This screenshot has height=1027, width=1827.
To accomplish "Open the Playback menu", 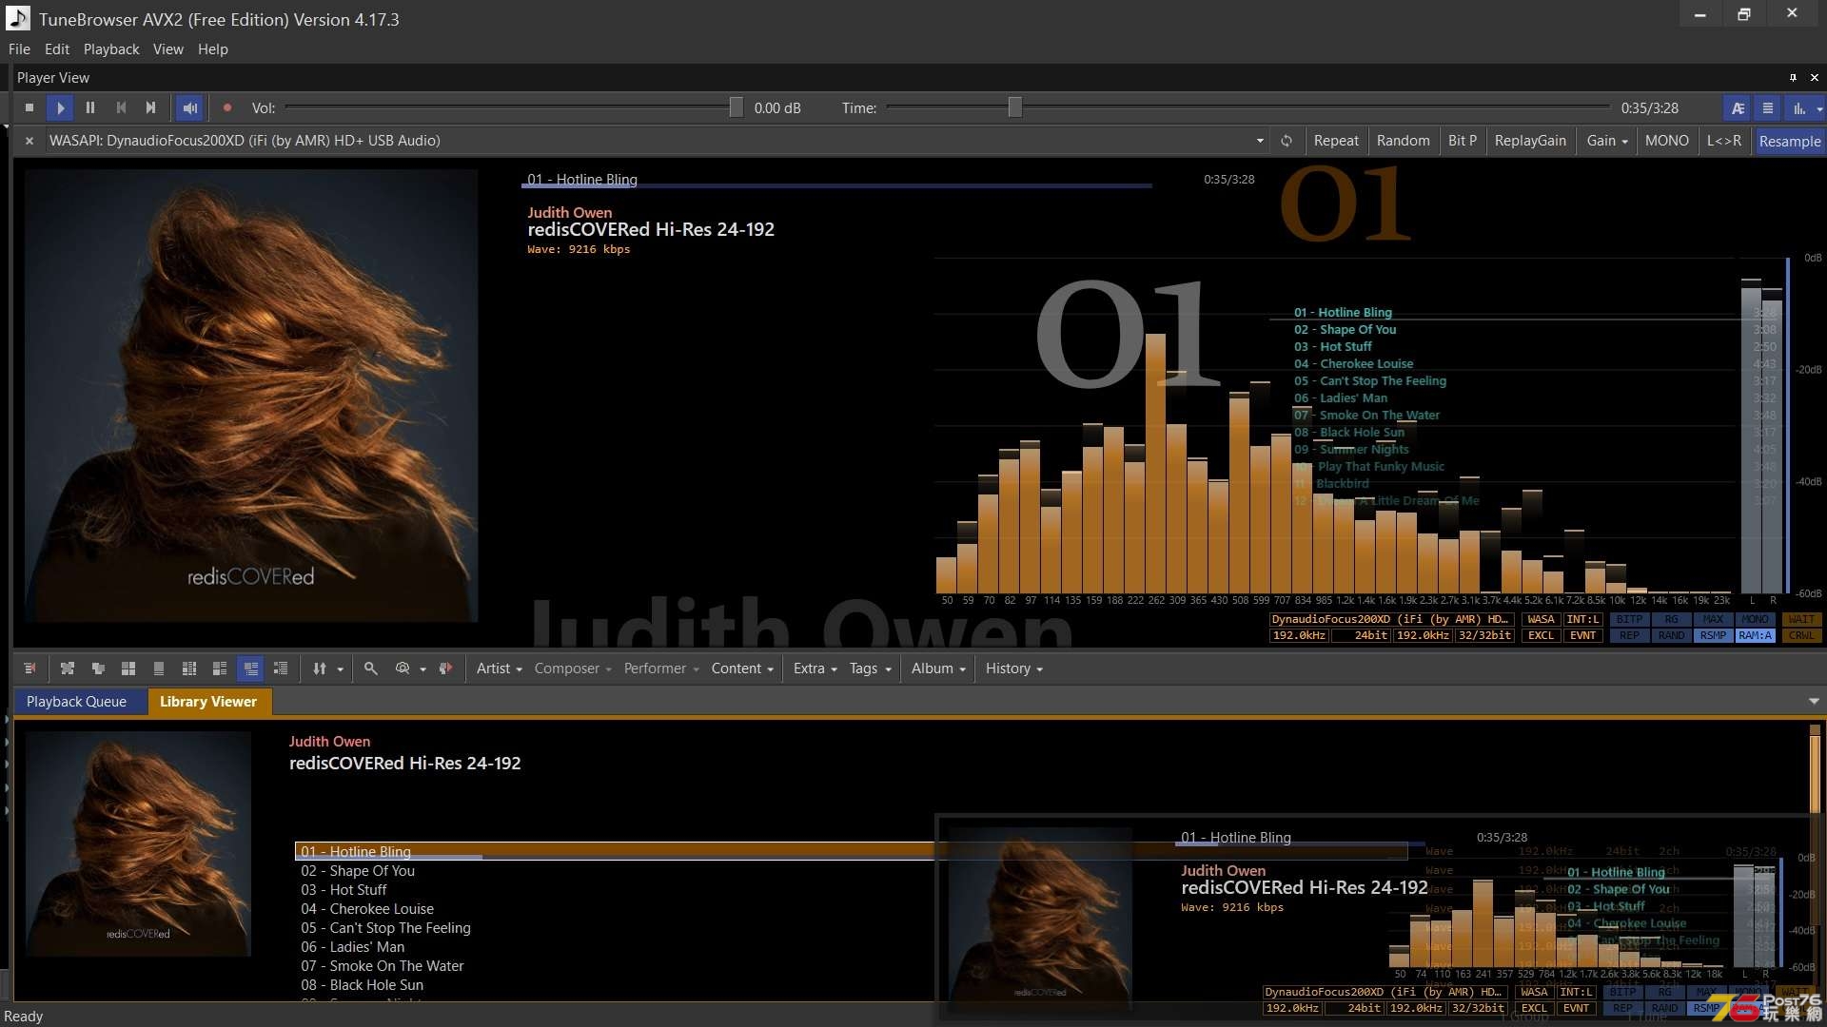I will (111, 49).
